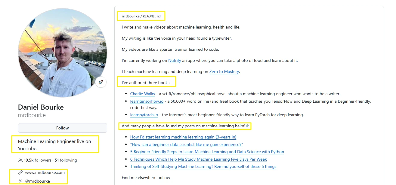Viewport: 396px width, 185px height.
Task: Open "5 Beginner Friendly Steps" post link
Action: pyautogui.click(x=207, y=152)
